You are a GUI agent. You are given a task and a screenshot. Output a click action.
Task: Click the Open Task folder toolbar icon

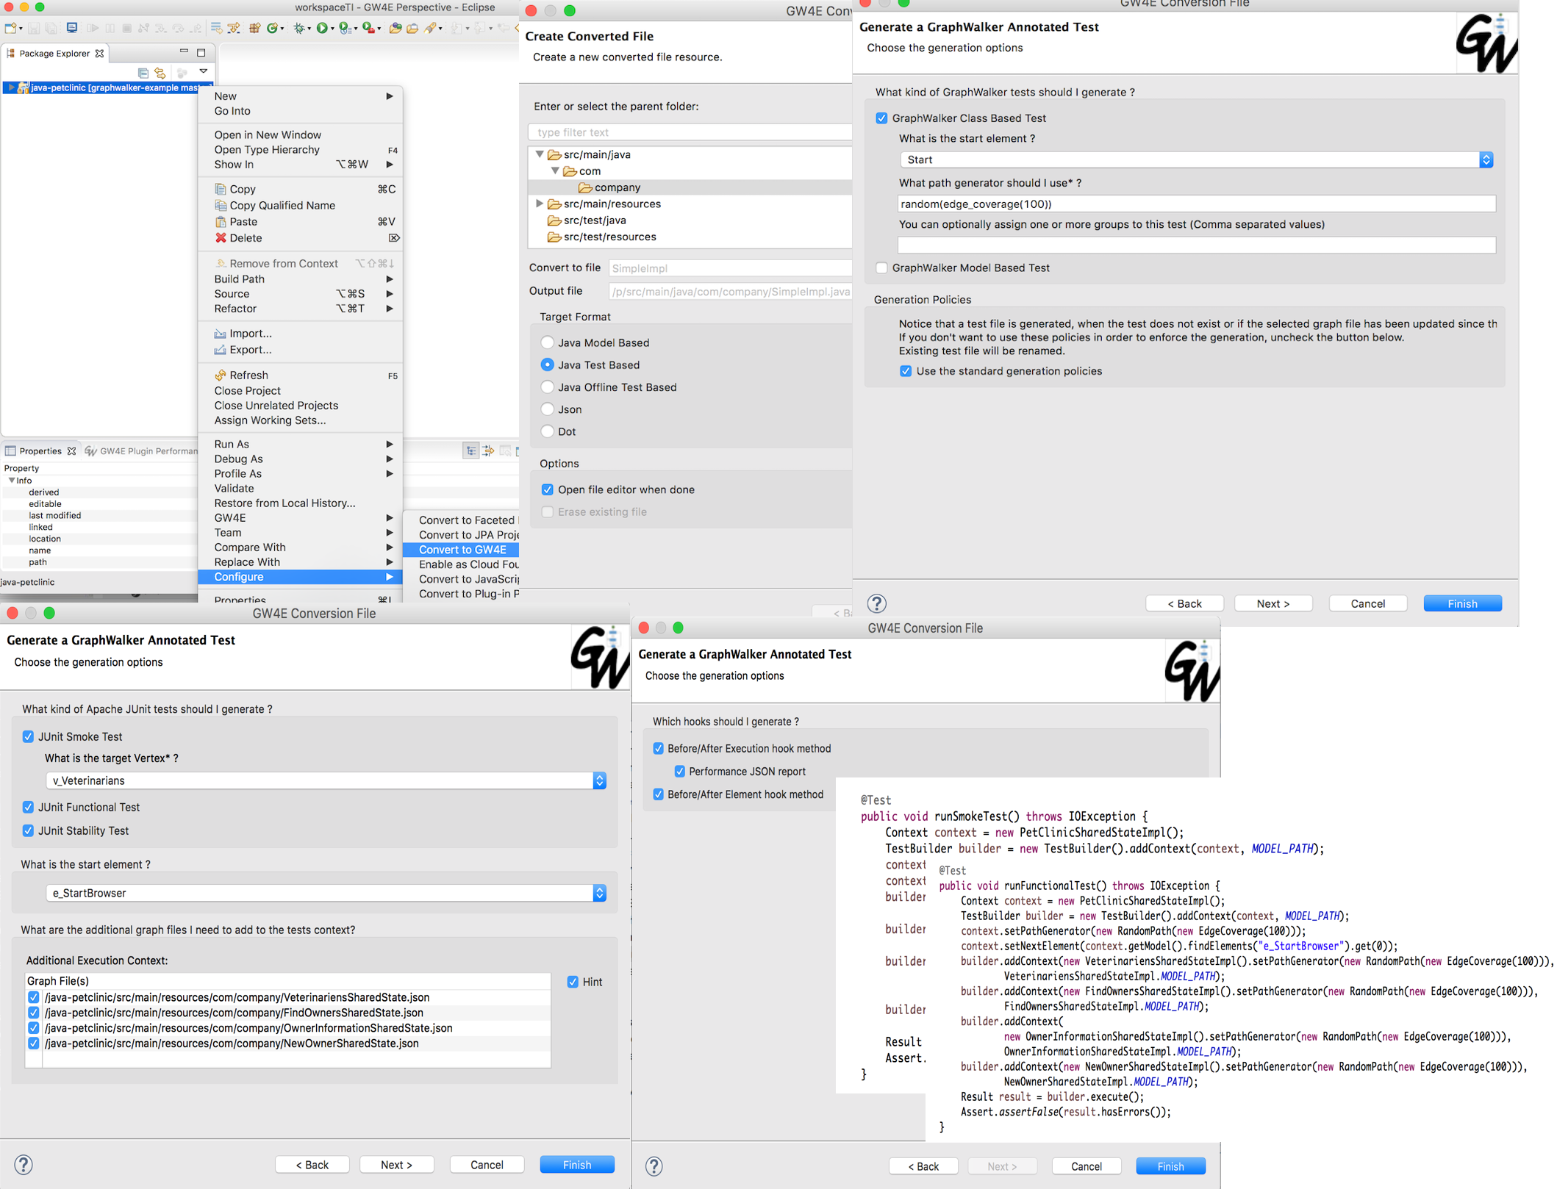(412, 29)
